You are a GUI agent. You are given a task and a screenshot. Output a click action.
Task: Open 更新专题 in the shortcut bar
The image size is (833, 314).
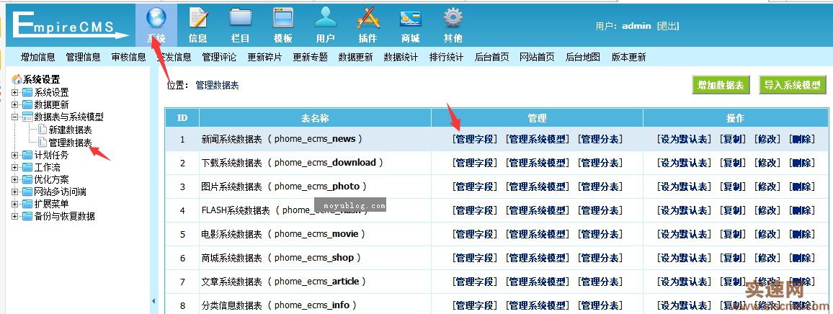click(311, 58)
